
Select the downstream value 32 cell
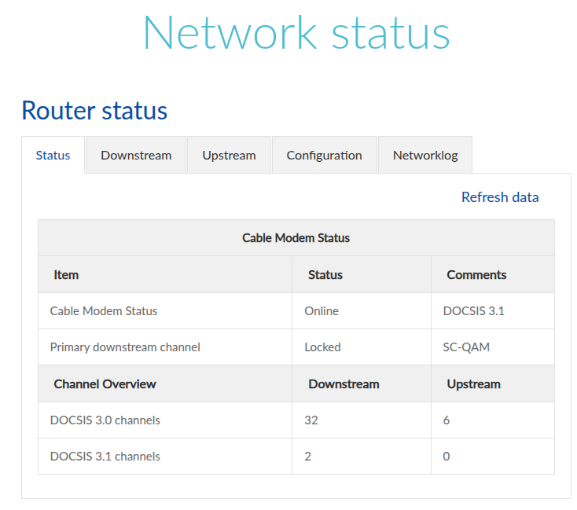coord(311,420)
